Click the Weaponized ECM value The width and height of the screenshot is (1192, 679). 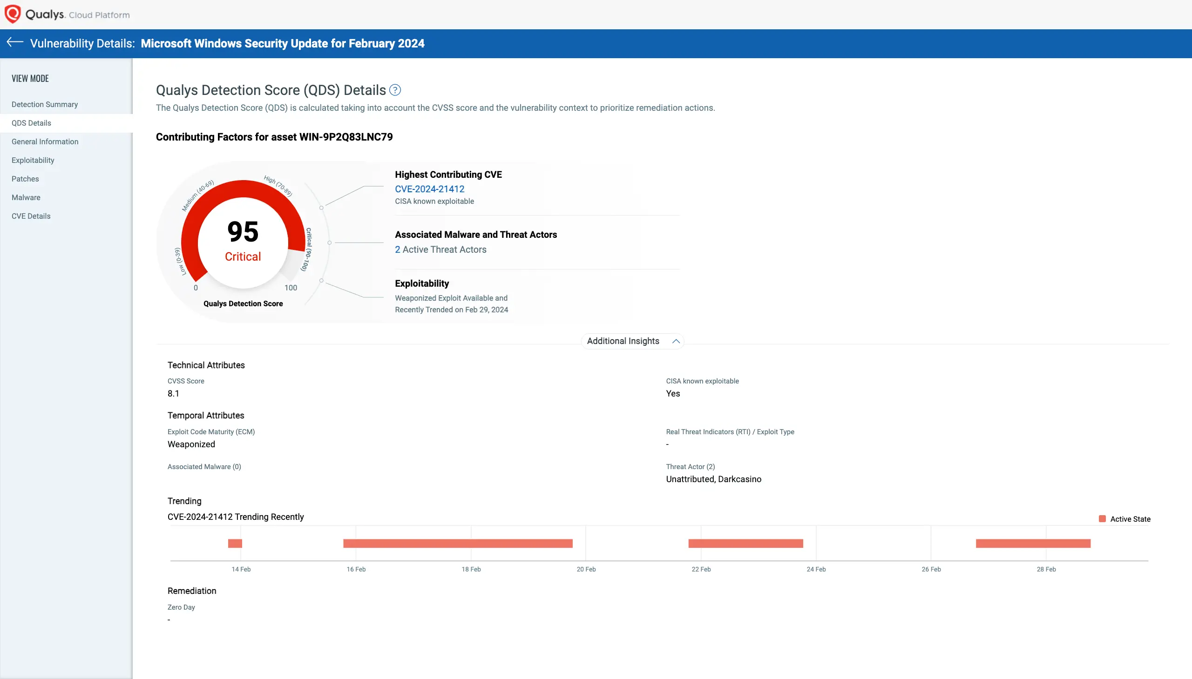(x=191, y=444)
